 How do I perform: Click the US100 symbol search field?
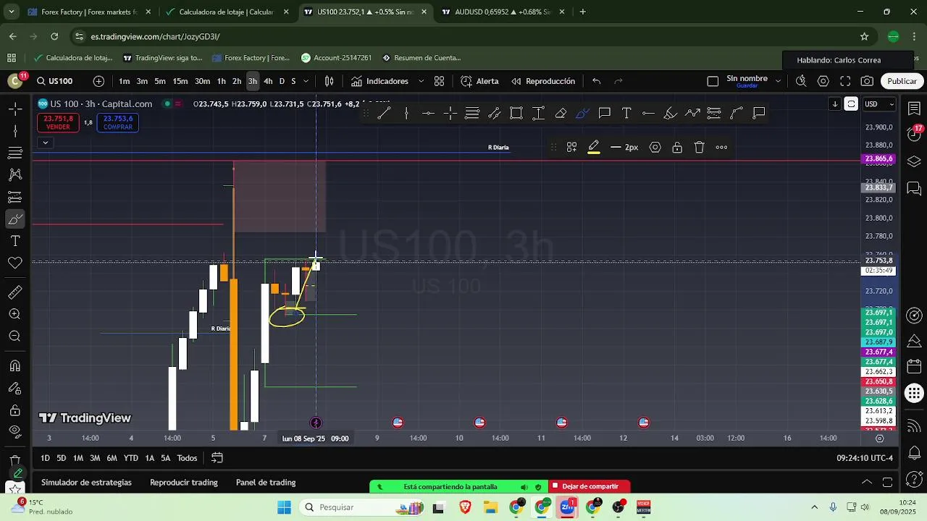click(x=60, y=81)
